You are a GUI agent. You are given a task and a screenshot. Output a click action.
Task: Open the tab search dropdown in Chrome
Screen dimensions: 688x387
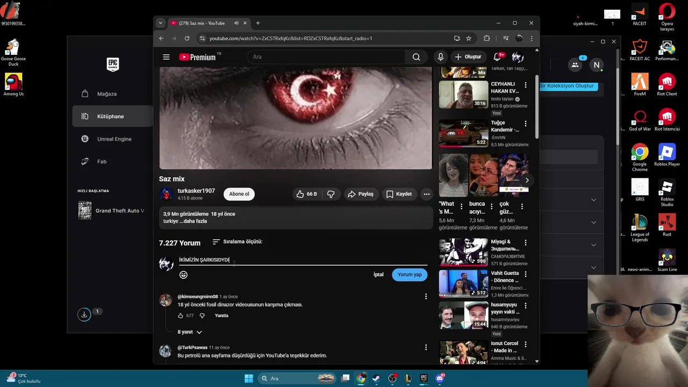160,23
